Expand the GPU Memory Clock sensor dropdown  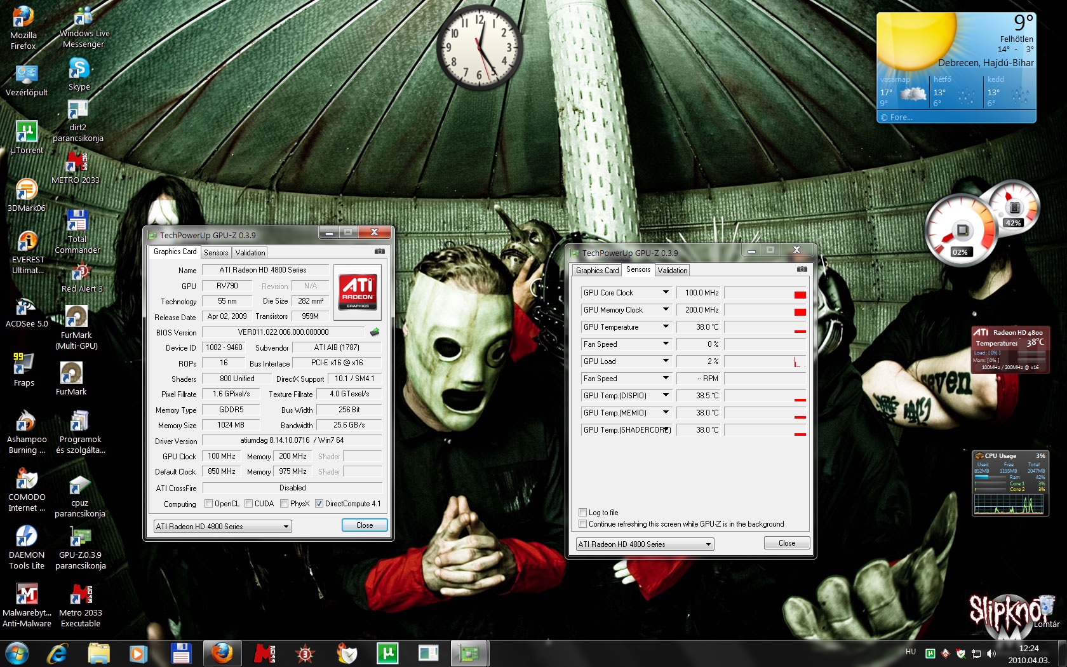pos(666,309)
